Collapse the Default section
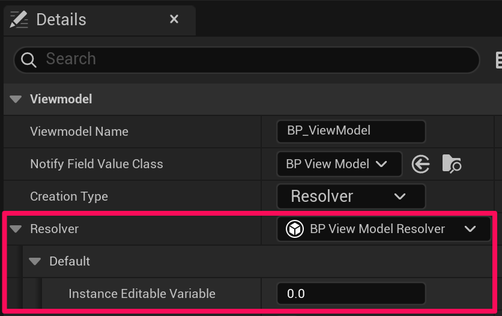Screen dimensions: 502x316 coord(35,261)
